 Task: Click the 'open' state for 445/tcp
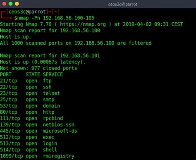click(31, 131)
